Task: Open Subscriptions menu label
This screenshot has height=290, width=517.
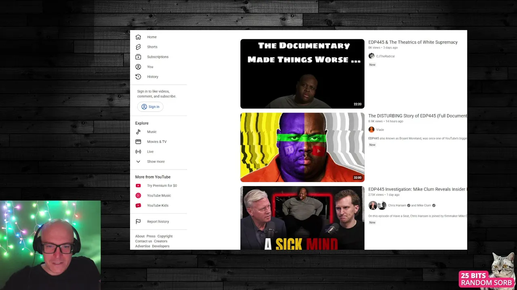Action: [158, 57]
